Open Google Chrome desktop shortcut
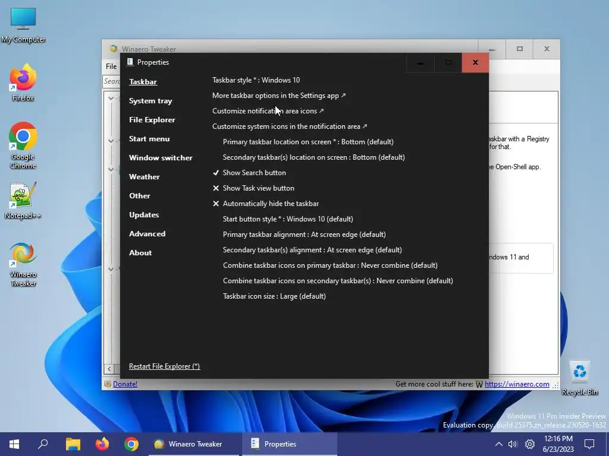Screen dimensions: 609x456 [x=23, y=145]
